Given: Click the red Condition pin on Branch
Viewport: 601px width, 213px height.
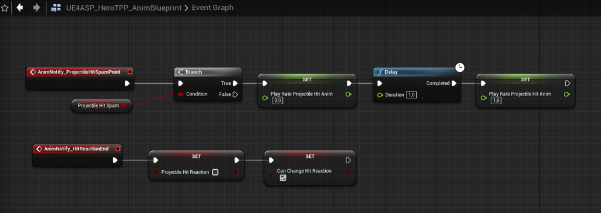Looking at the screenshot, I should (x=181, y=94).
